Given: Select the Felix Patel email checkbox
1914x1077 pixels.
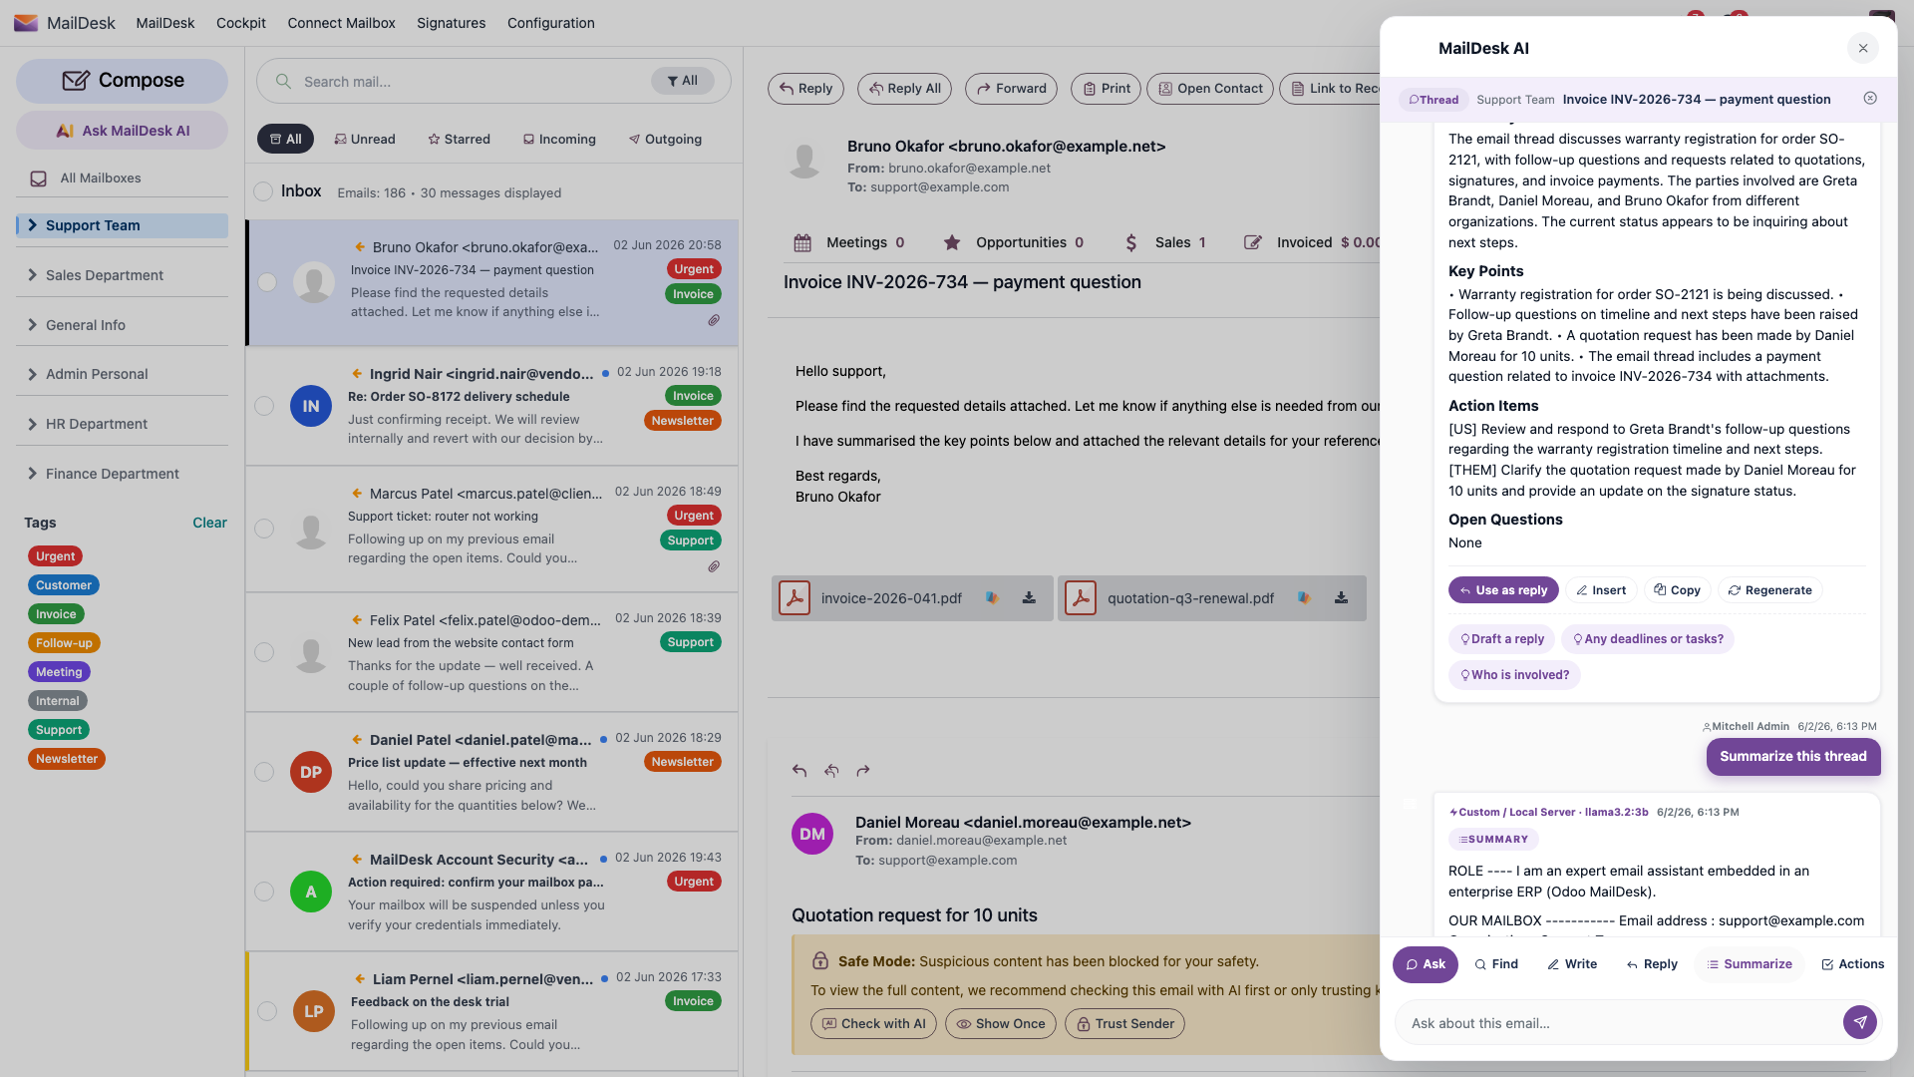Looking at the screenshot, I should 264,652.
